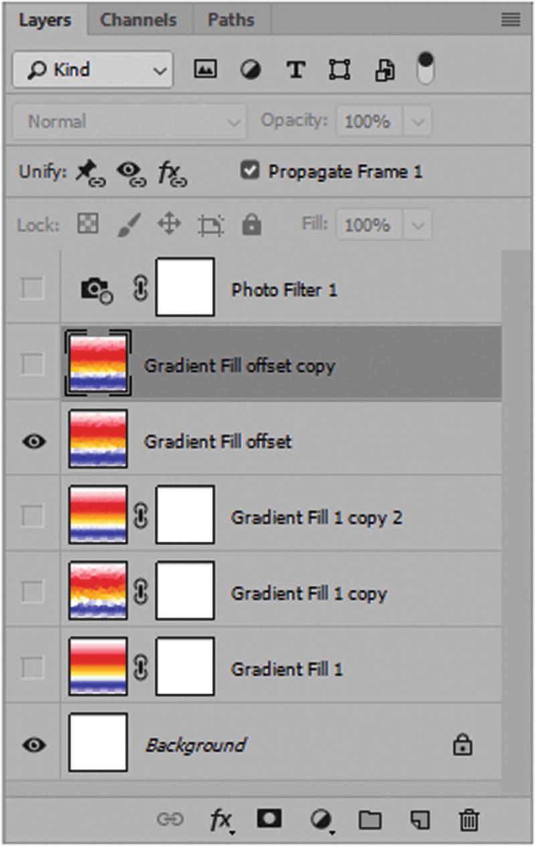Uncheck Propagate Frame 1
Screen dimensions: 535x846
[250, 171]
